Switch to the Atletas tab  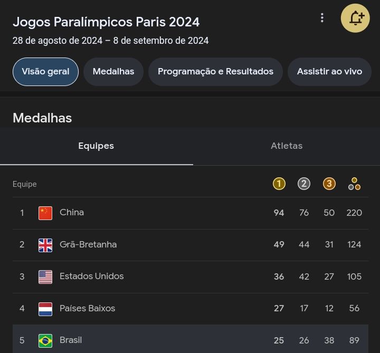click(287, 146)
